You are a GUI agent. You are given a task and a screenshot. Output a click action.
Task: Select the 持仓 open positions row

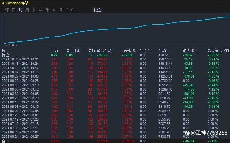pyautogui.click(x=115, y=55)
